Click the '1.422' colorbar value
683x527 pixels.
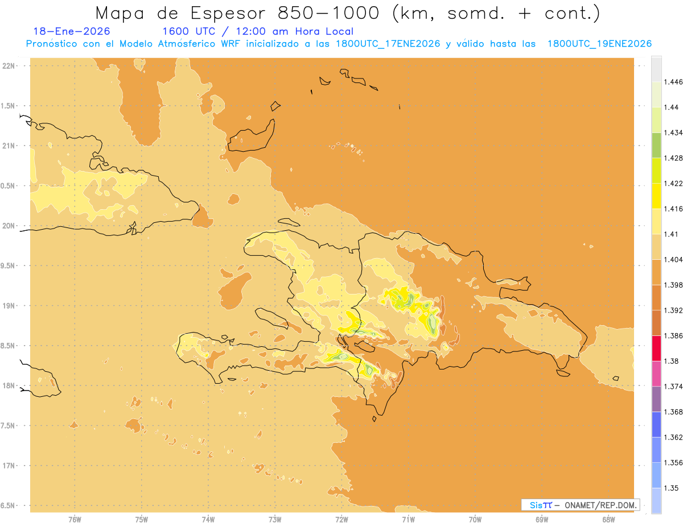click(x=673, y=184)
